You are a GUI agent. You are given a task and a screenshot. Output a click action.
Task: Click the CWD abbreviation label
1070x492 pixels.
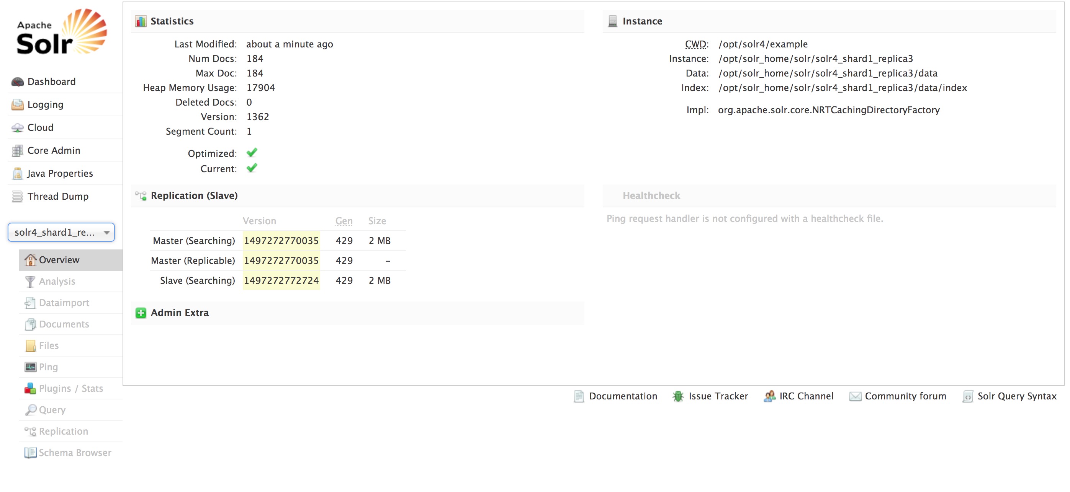pyautogui.click(x=696, y=44)
